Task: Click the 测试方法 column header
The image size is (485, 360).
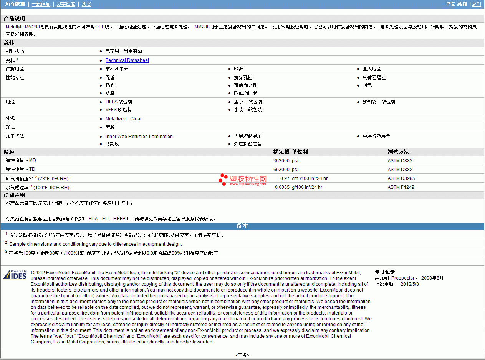Action: click(x=399, y=152)
